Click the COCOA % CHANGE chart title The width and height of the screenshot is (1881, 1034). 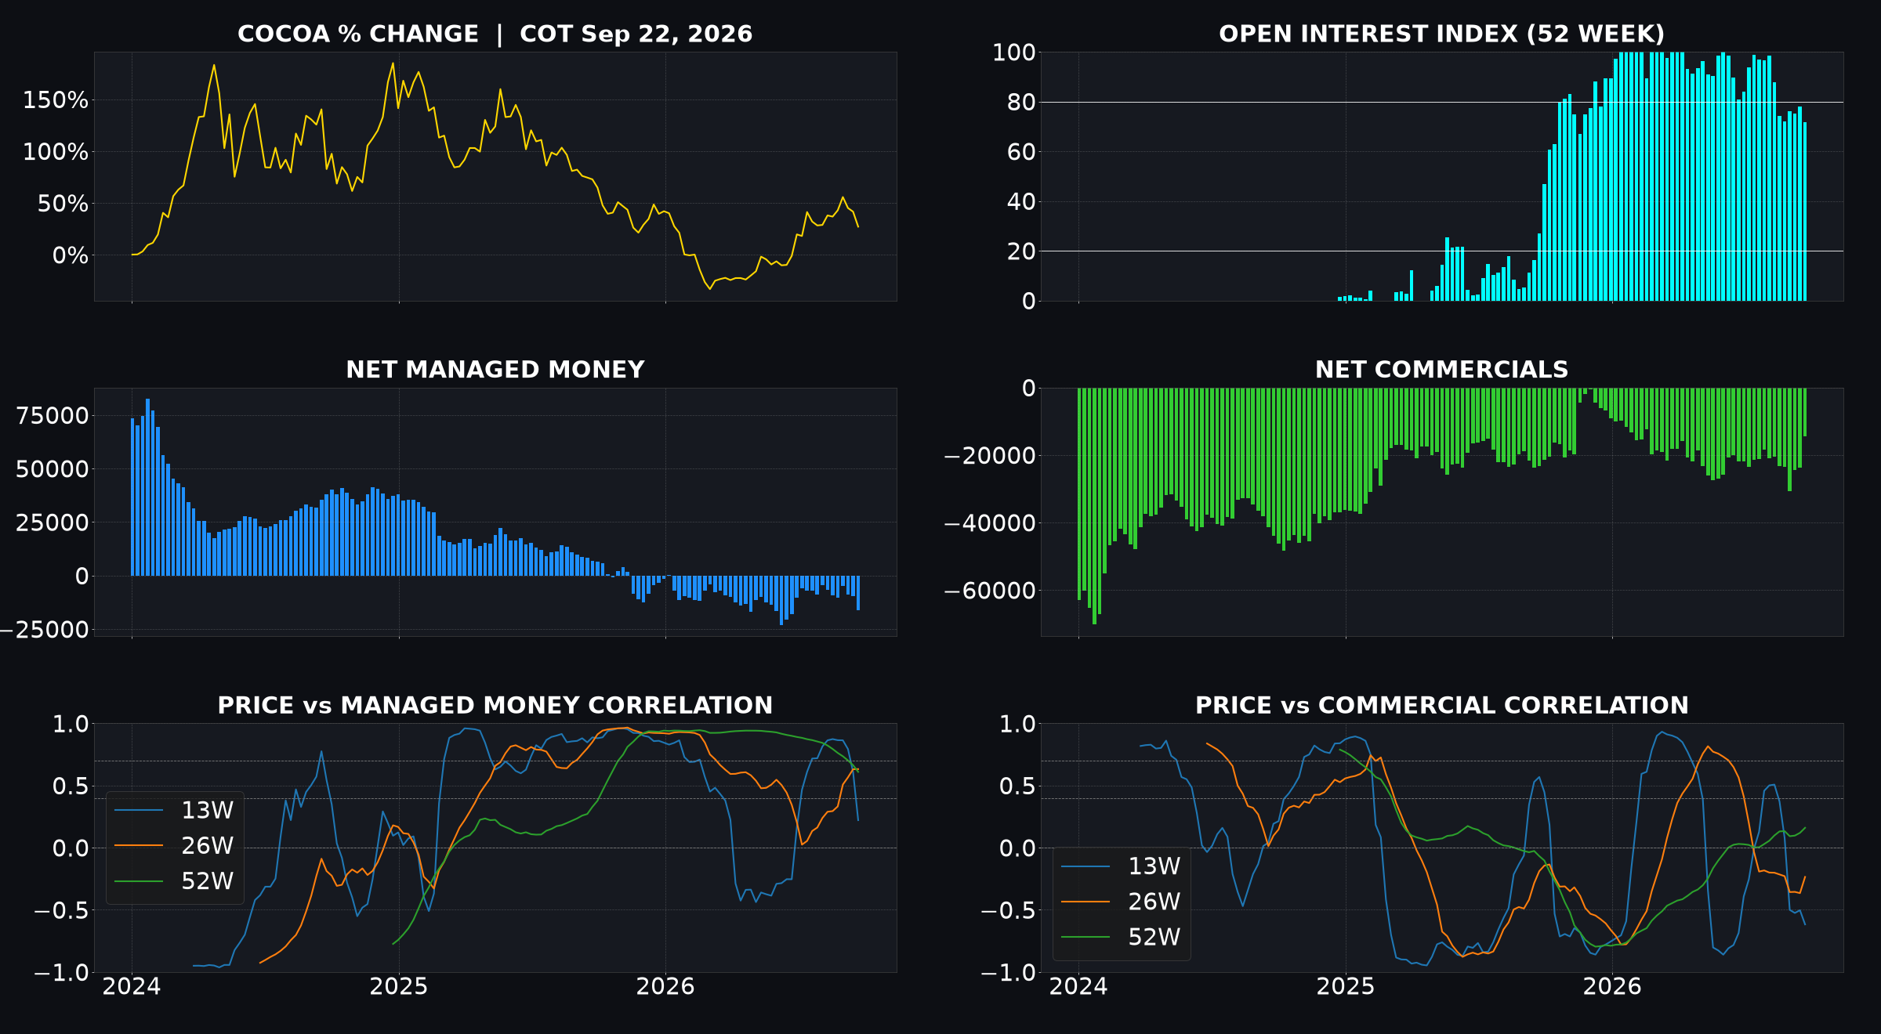pos(495,34)
